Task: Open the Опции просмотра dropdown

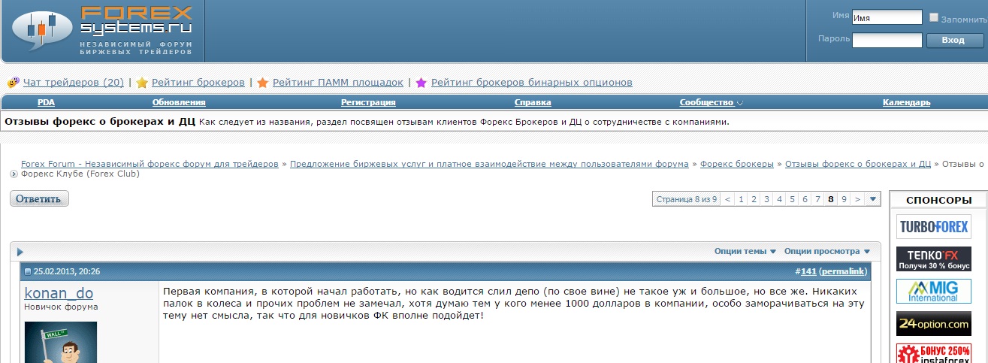Action: tap(827, 251)
